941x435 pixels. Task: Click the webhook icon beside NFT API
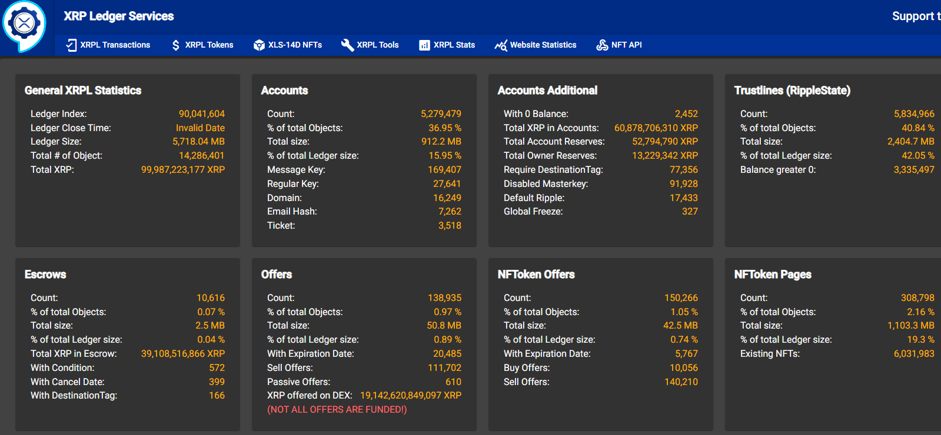tap(602, 45)
